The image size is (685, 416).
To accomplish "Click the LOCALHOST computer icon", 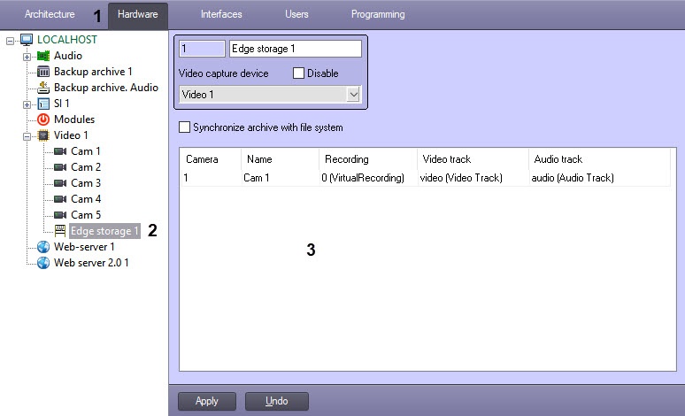I will [x=27, y=40].
